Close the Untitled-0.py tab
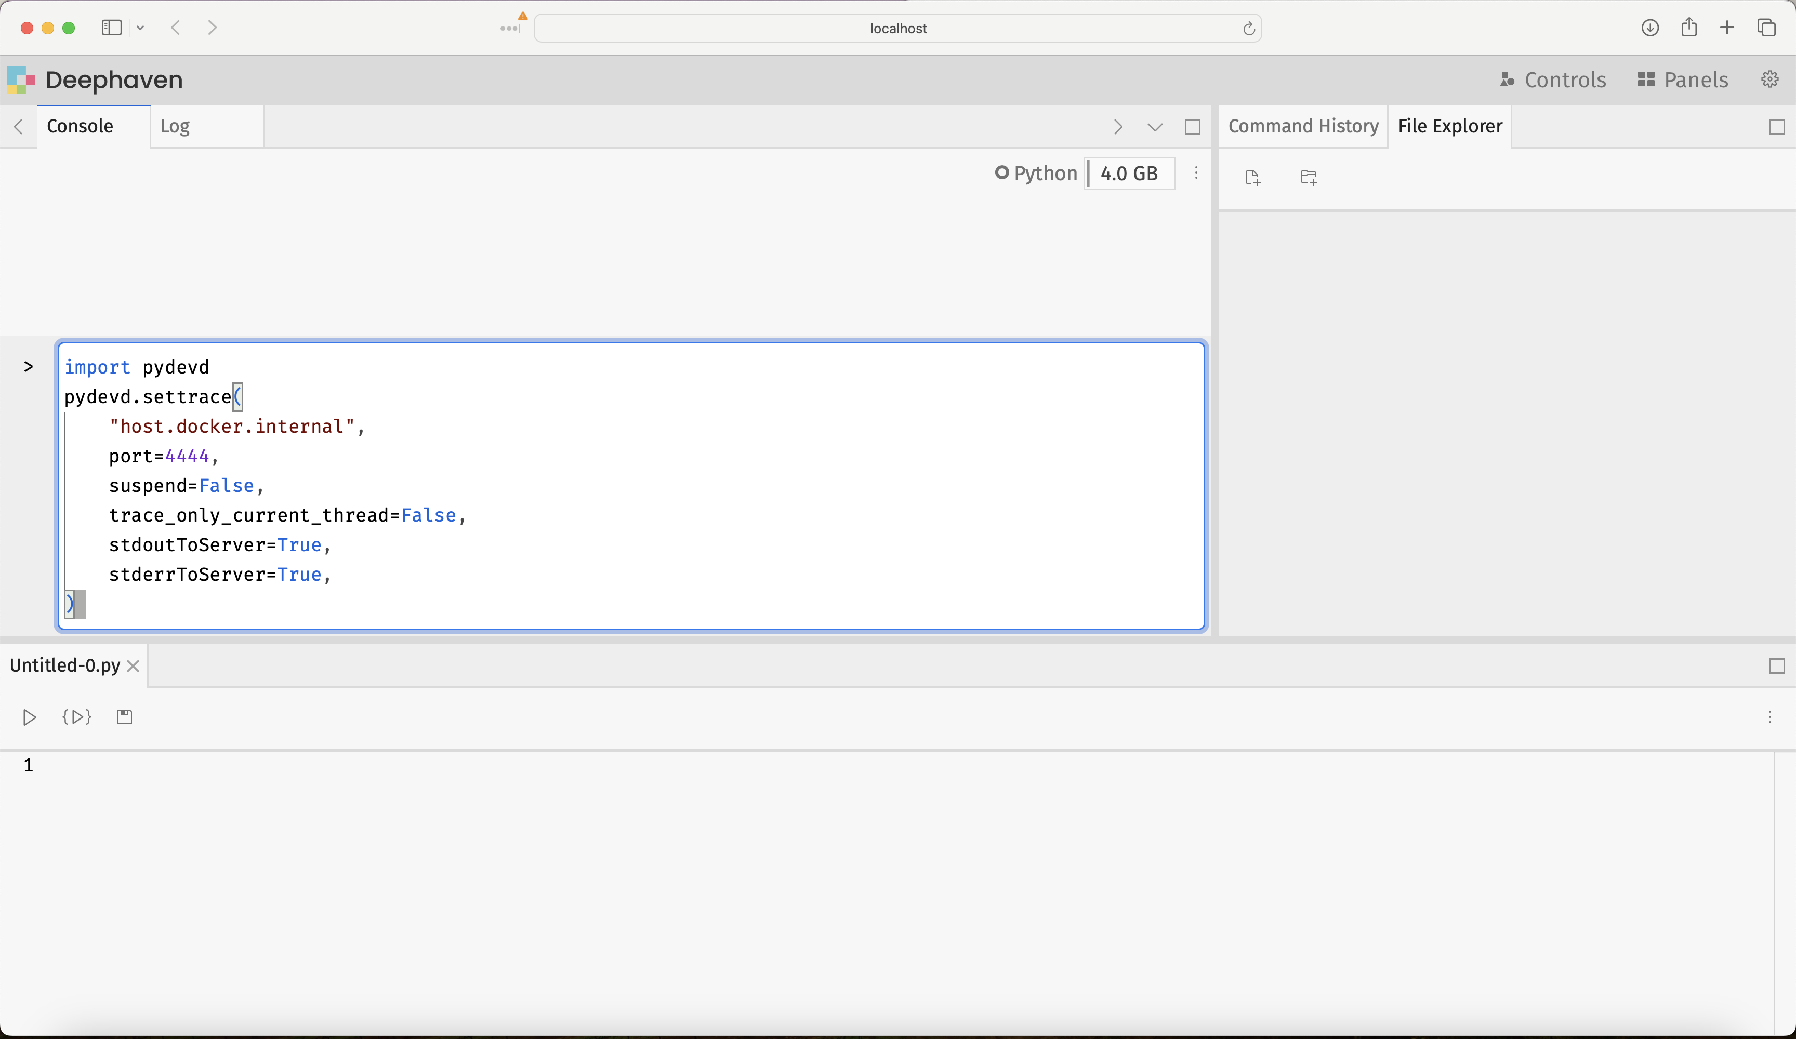 pyautogui.click(x=133, y=665)
